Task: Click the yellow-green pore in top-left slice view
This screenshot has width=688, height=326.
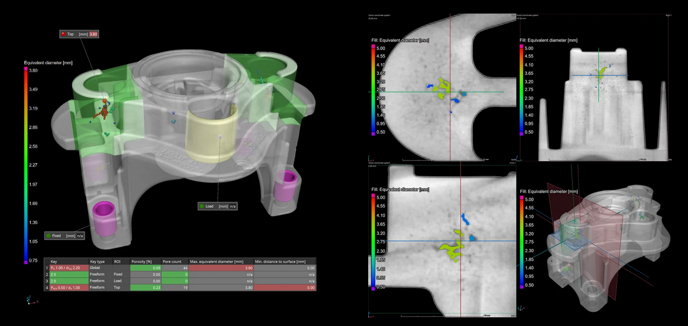Action: 444,88
